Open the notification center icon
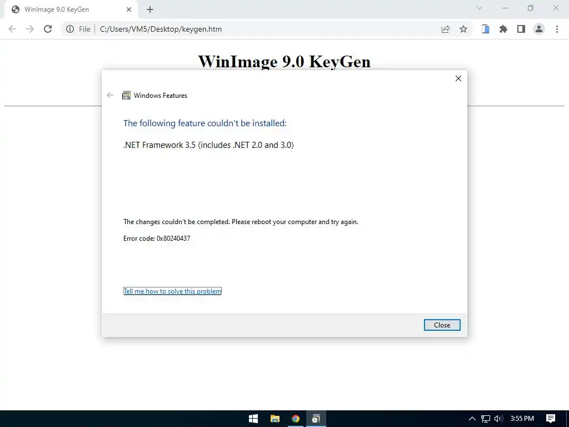The height and width of the screenshot is (427, 569). pyautogui.click(x=551, y=419)
